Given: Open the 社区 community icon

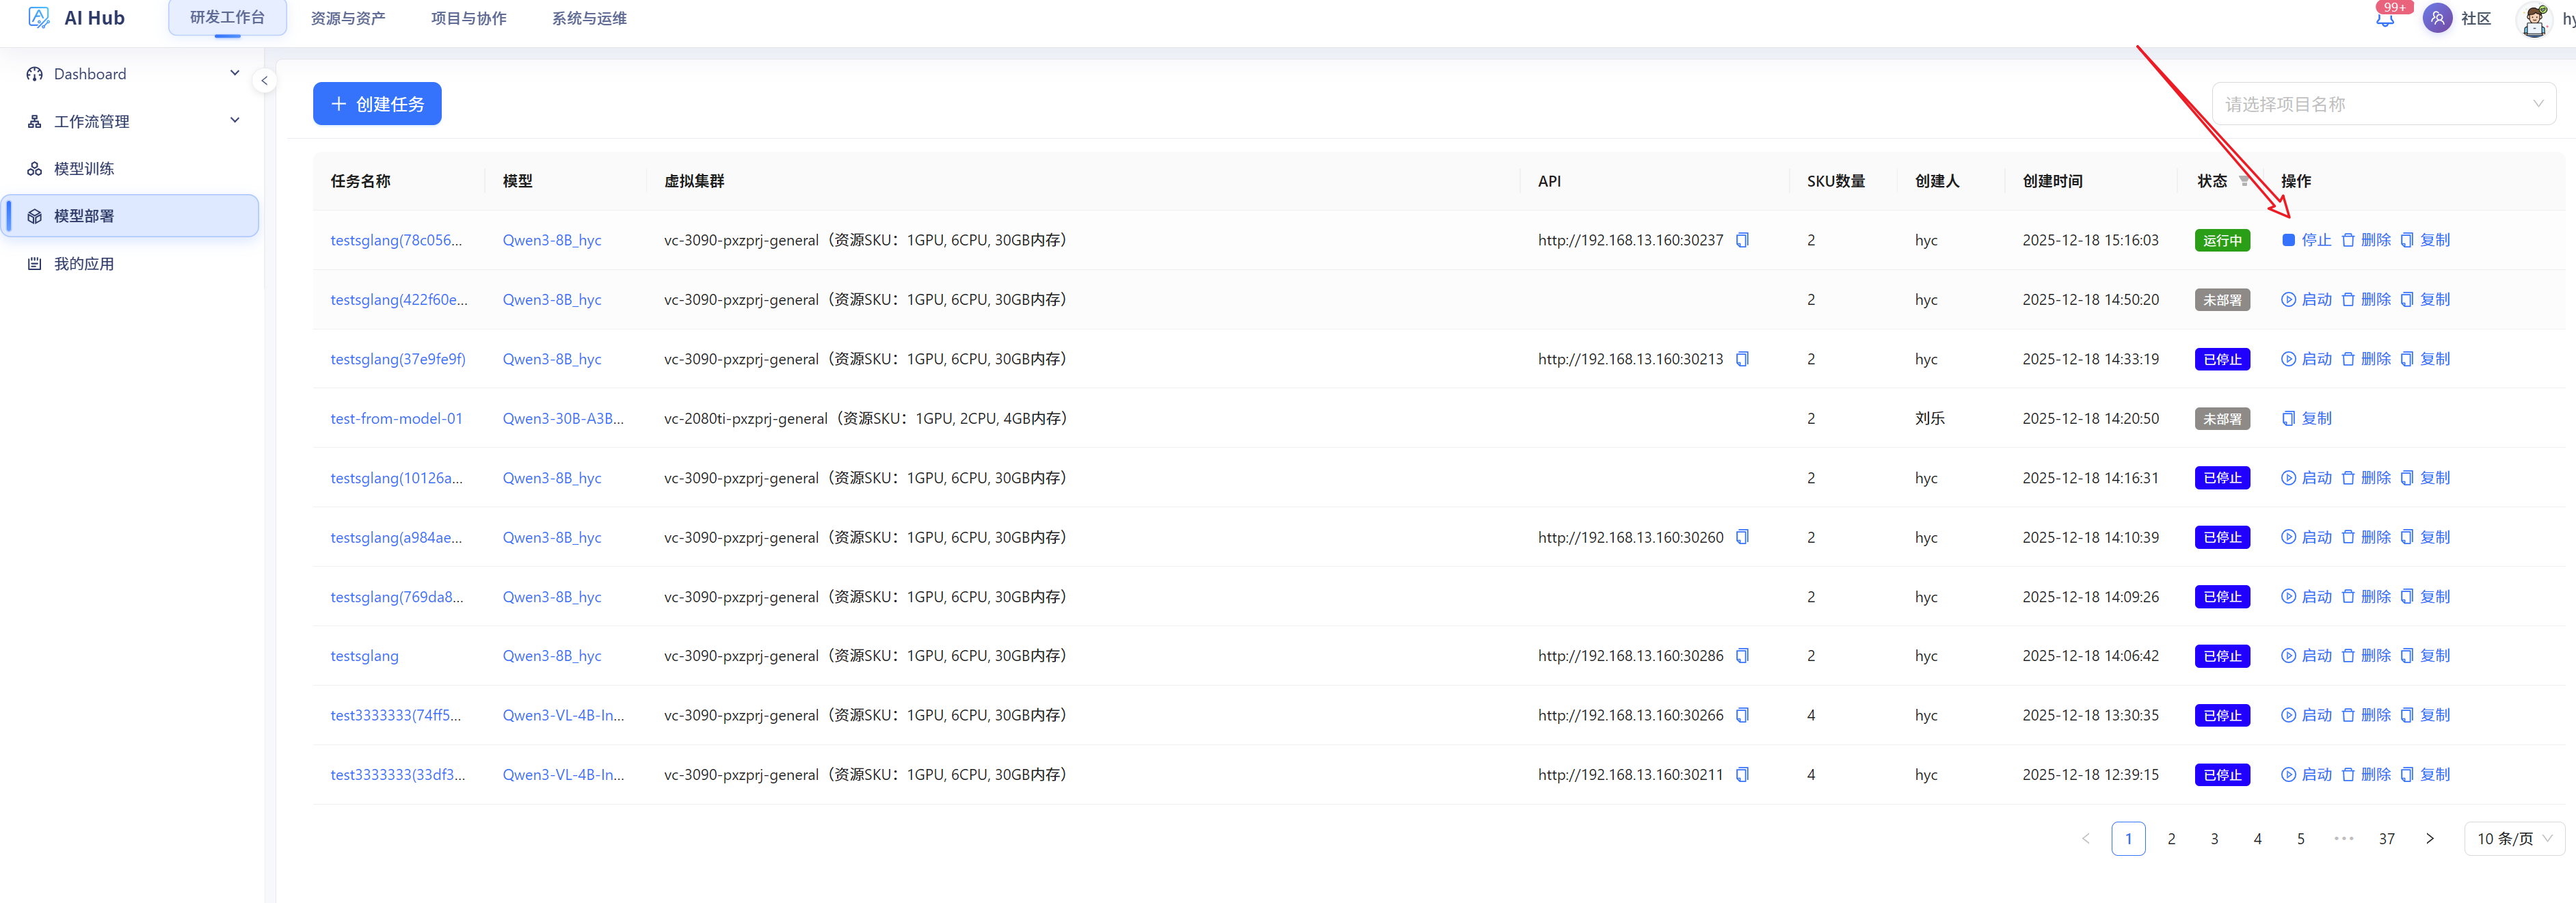Looking at the screenshot, I should coord(2437,19).
